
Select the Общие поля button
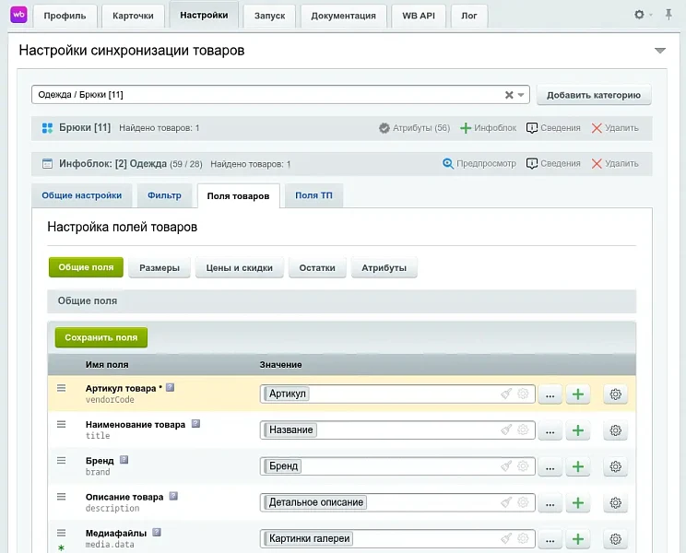pos(86,267)
